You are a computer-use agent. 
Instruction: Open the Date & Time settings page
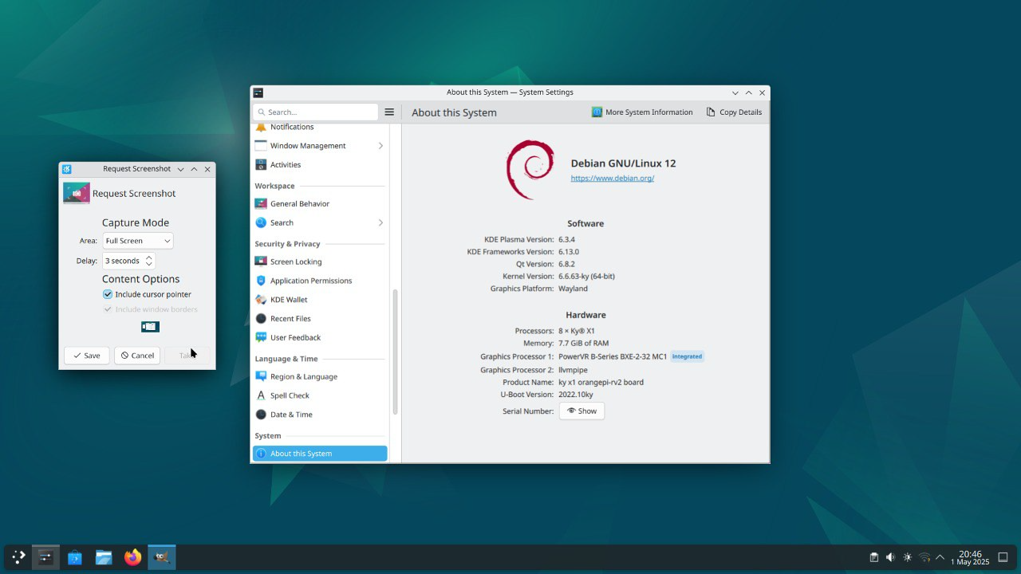(320, 415)
